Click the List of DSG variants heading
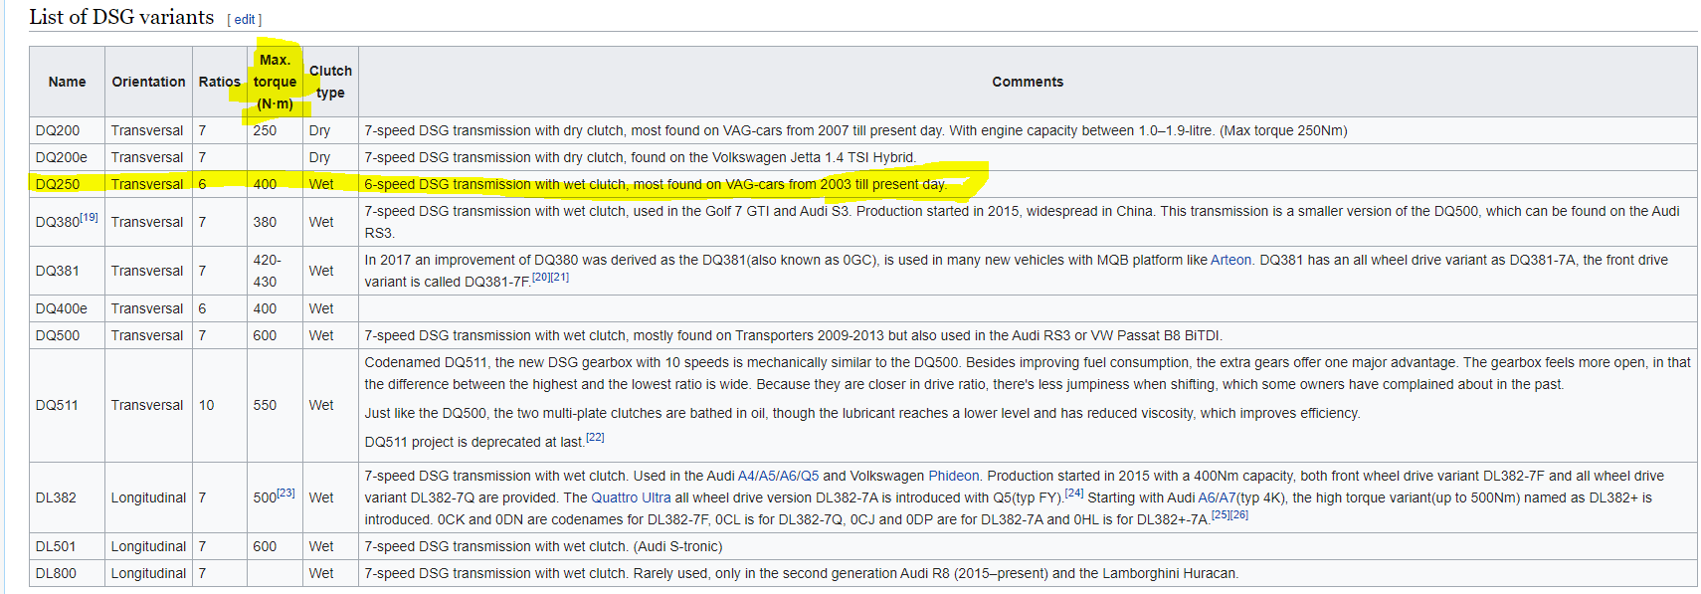Screen dimensions: 1701x594 [x=121, y=17]
